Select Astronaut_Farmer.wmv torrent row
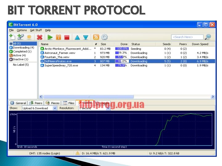The width and height of the screenshot is (222, 166). point(127,53)
